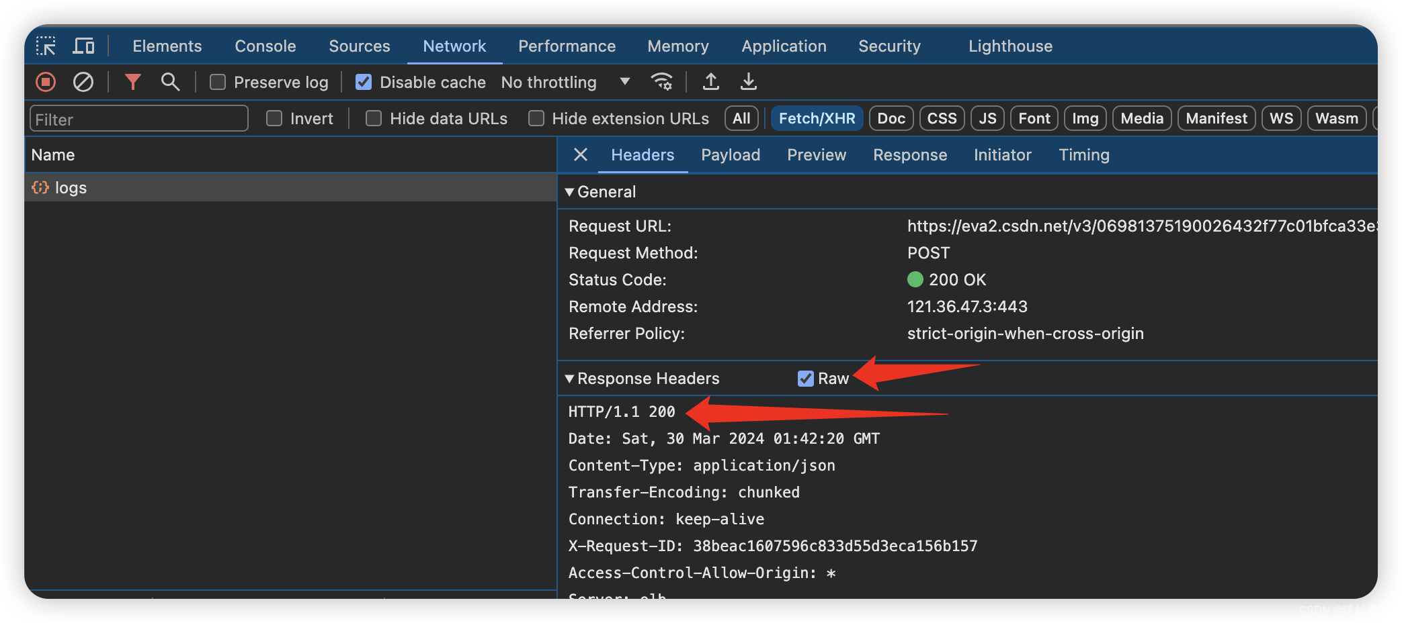The image size is (1402, 623).
Task: Filter by Fetch/XHR requests
Action: pyautogui.click(x=817, y=119)
